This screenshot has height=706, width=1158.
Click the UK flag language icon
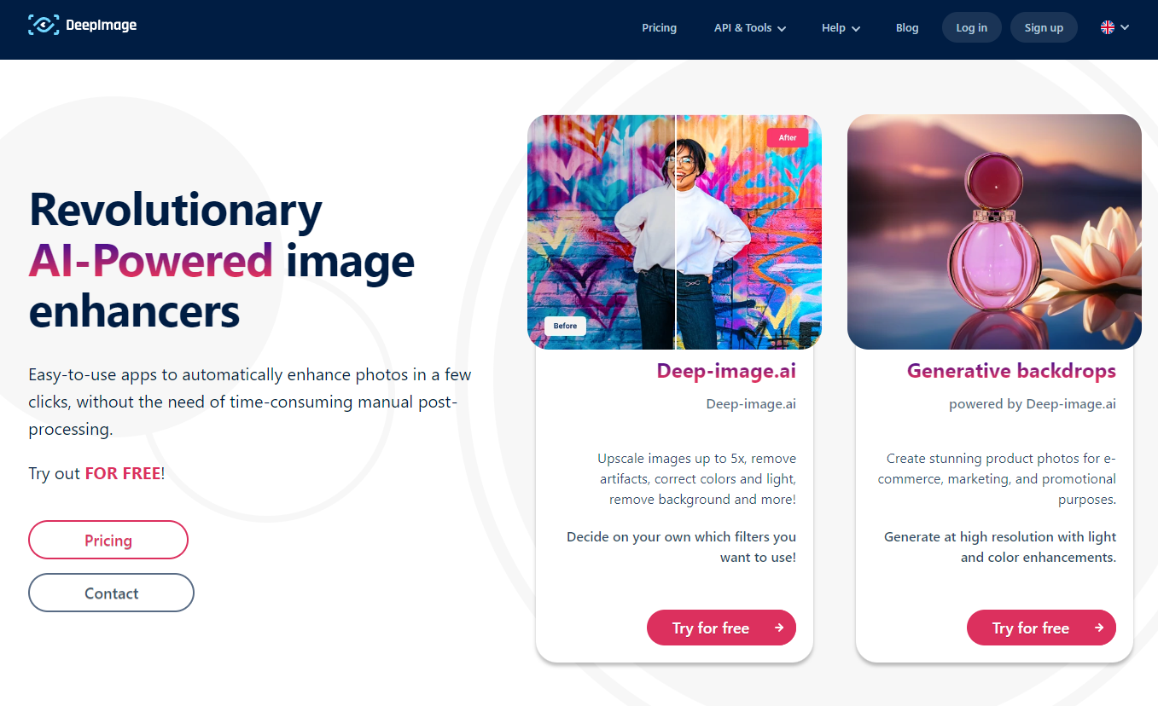(1108, 27)
